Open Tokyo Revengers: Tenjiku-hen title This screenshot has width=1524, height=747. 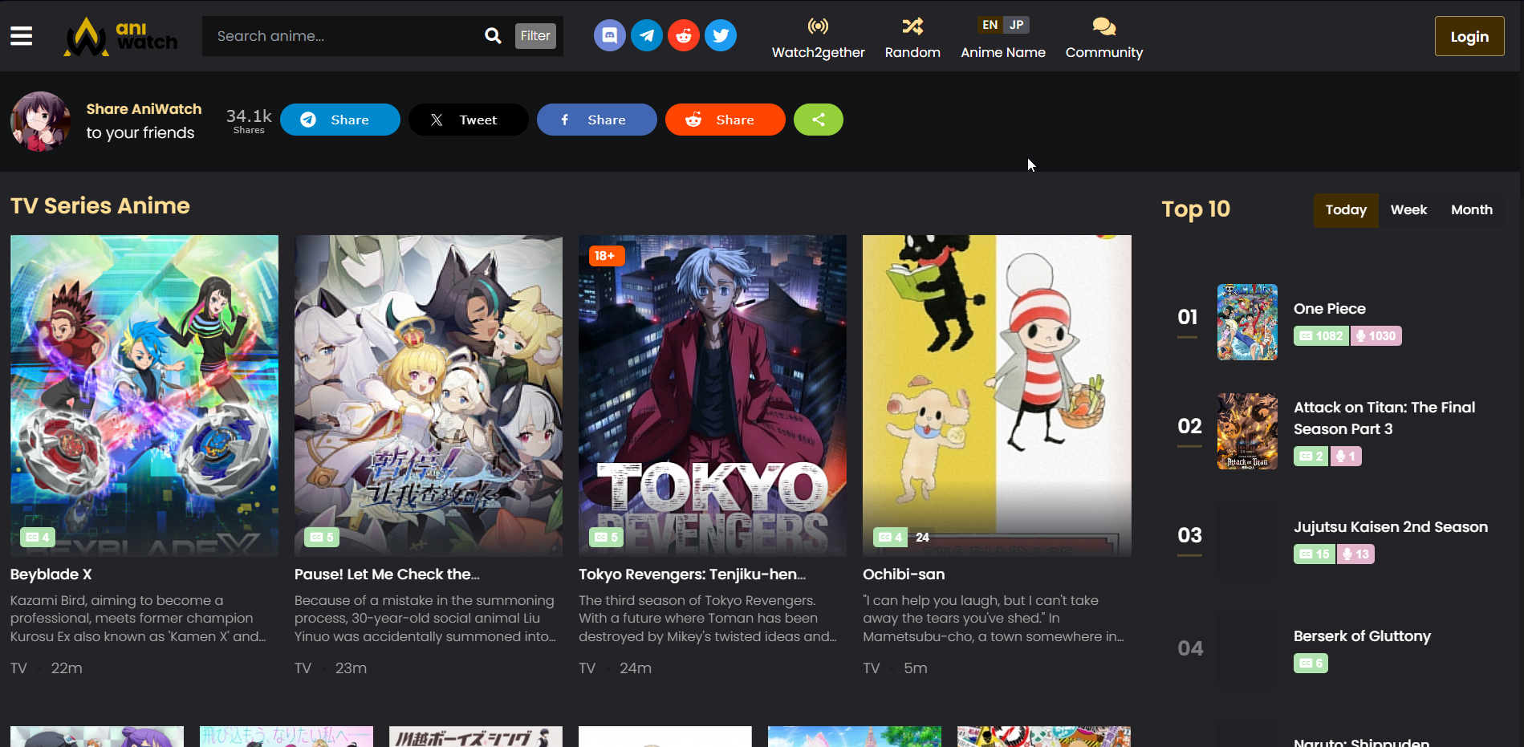(x=692, y=574)
